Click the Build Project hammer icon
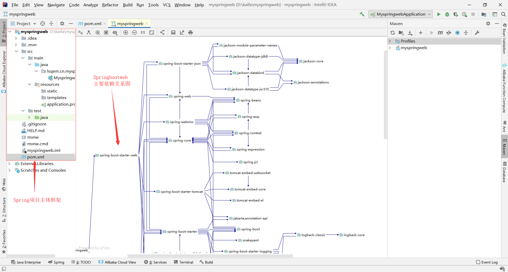This screenshot has height=272, width=508. [x=362, y=14]
